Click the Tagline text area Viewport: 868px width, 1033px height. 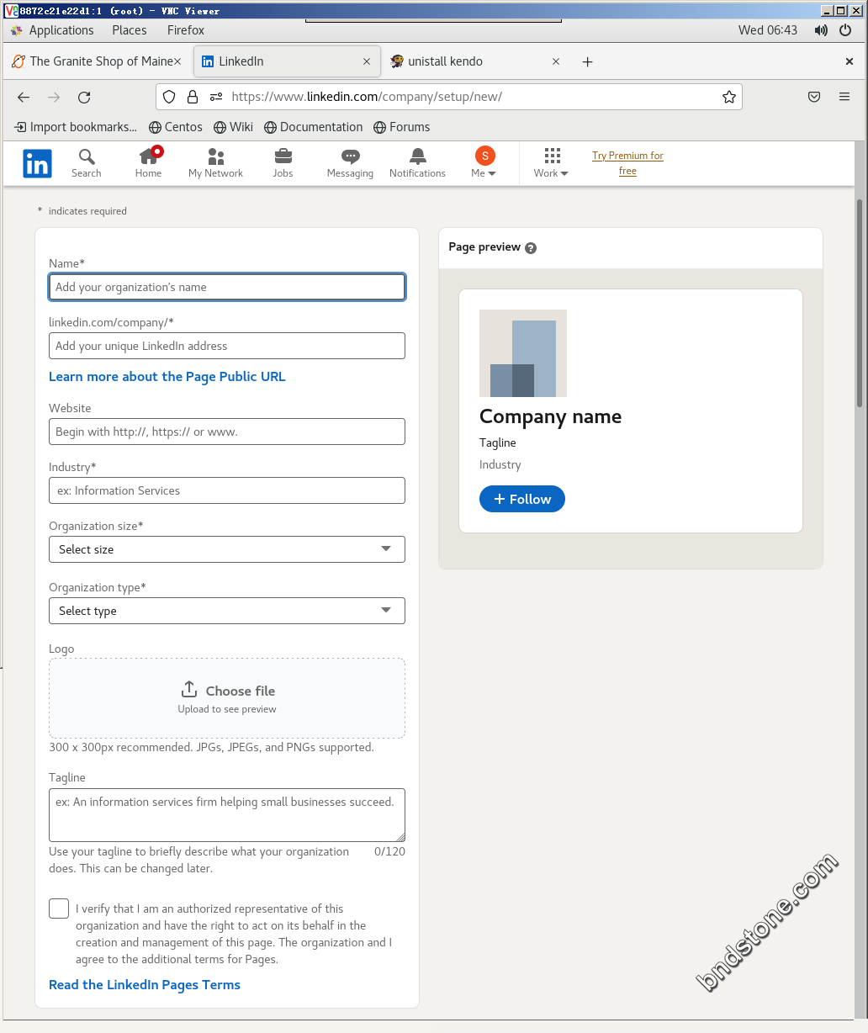[x=227, y=815]
